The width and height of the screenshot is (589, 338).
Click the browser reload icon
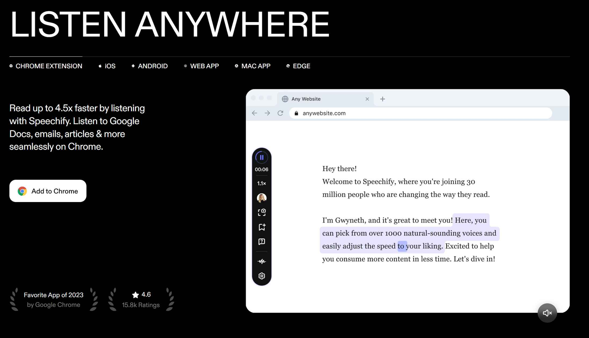tap(280, 113)
